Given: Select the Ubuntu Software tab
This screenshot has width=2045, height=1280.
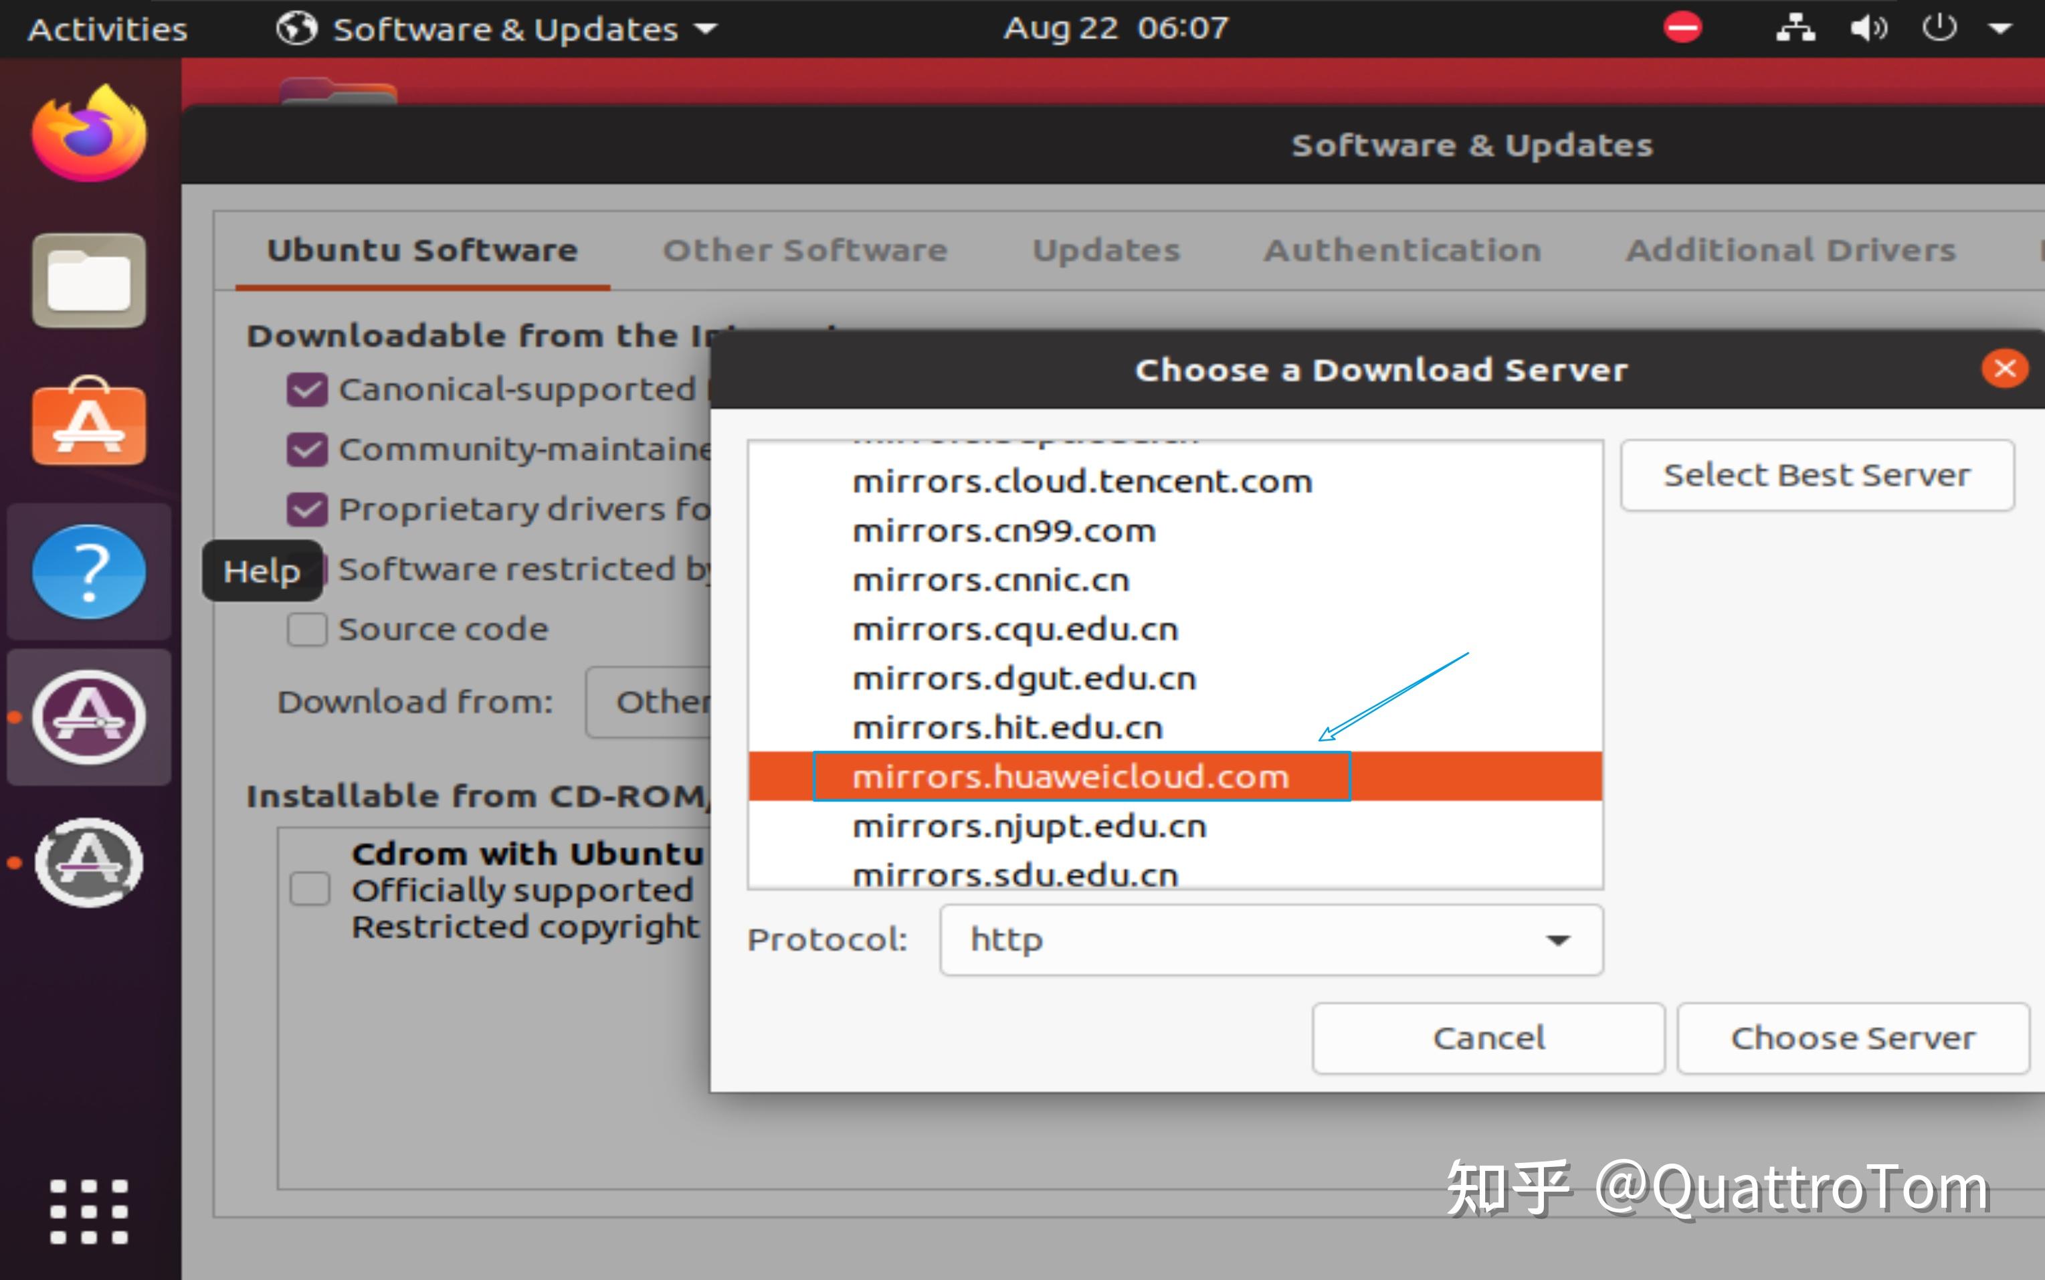Looking at the screenshot, I should pos(422,251).
